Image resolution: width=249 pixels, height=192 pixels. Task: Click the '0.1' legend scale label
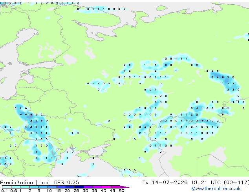[4, 190]
